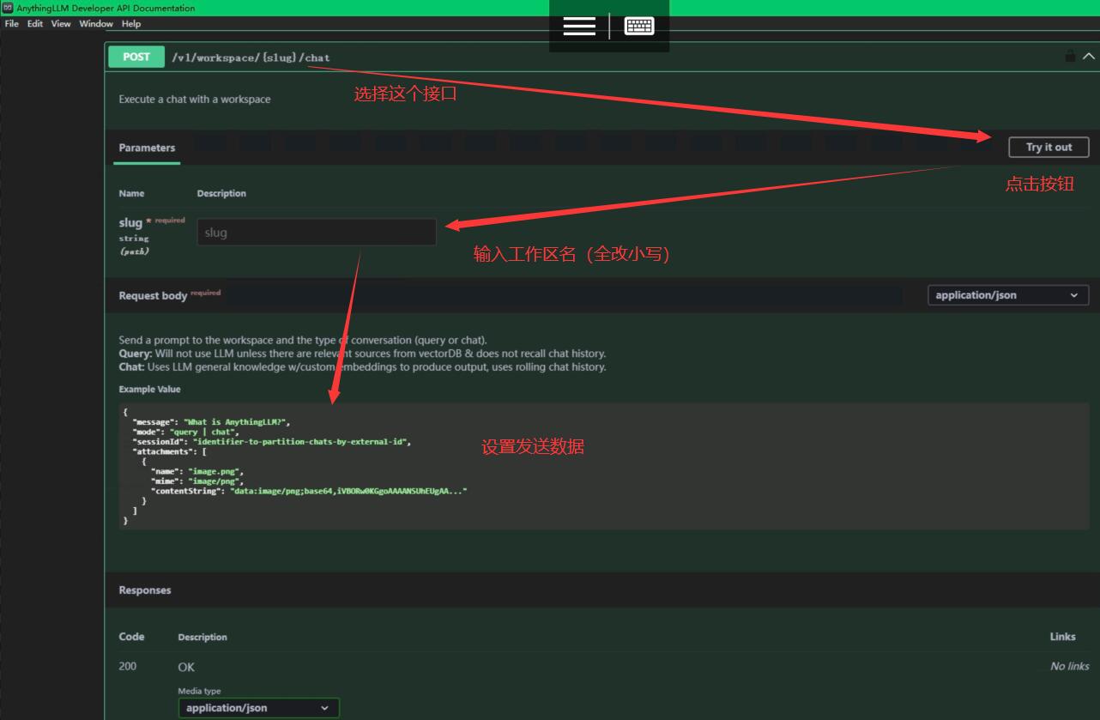
Task: Click the Responses heading
Action: pos(145,590)
